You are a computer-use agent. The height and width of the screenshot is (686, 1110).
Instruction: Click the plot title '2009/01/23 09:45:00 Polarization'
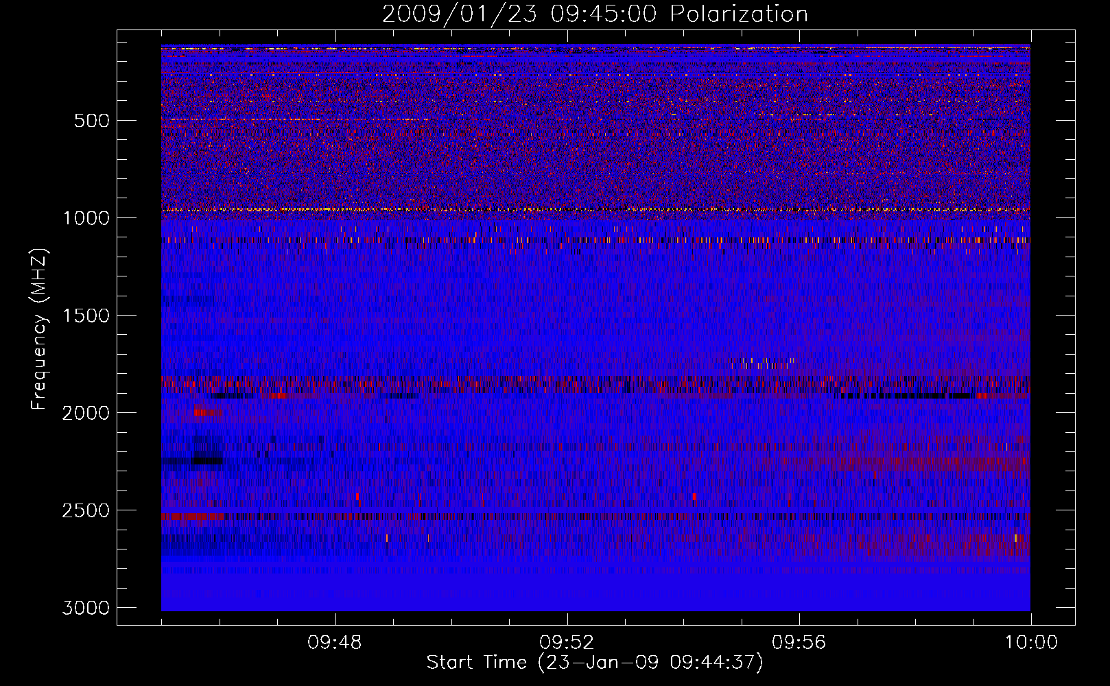(595, 14)
